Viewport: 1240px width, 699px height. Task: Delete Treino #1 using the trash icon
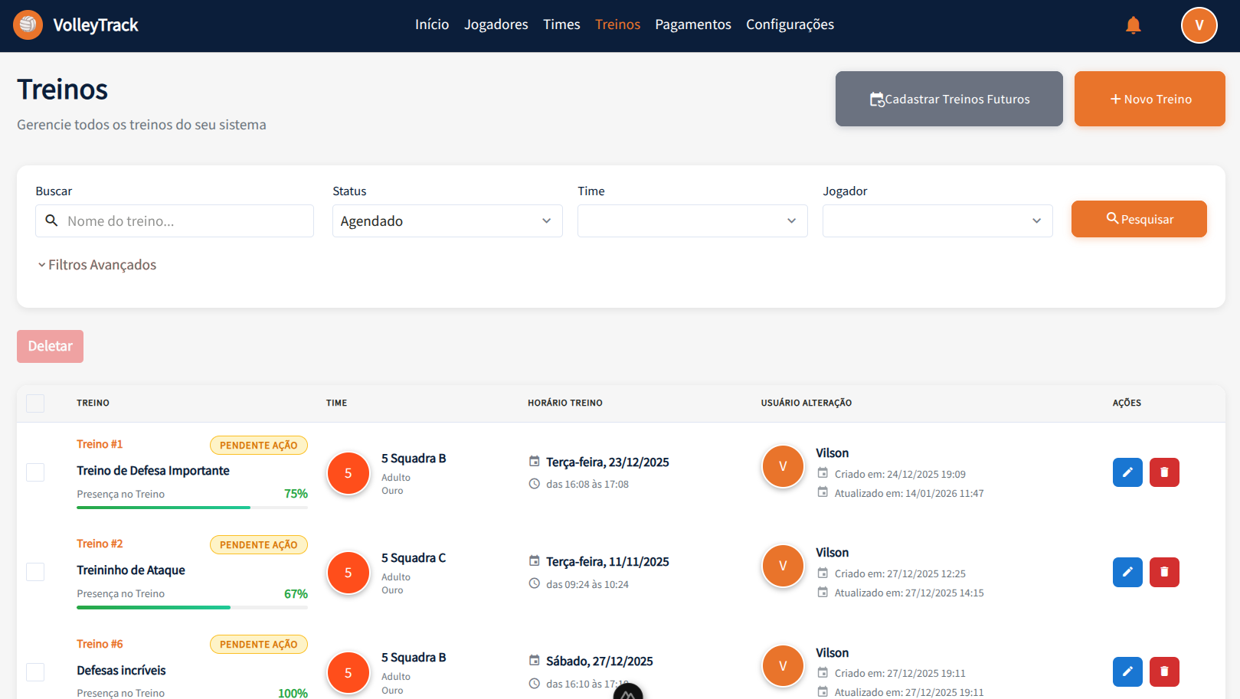click(1164, 472)
